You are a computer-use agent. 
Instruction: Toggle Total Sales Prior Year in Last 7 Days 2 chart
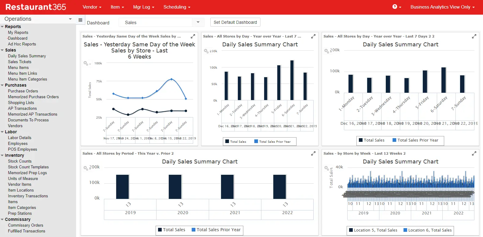[x=415, y=140]
